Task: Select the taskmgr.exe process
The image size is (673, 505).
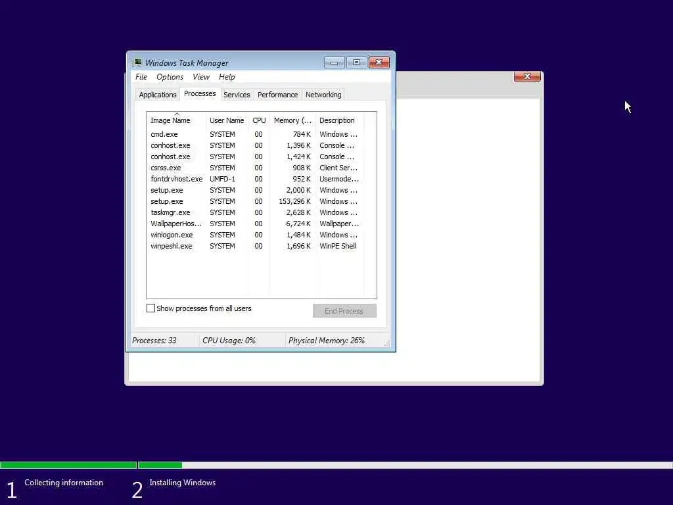Action: coord(256,212)
